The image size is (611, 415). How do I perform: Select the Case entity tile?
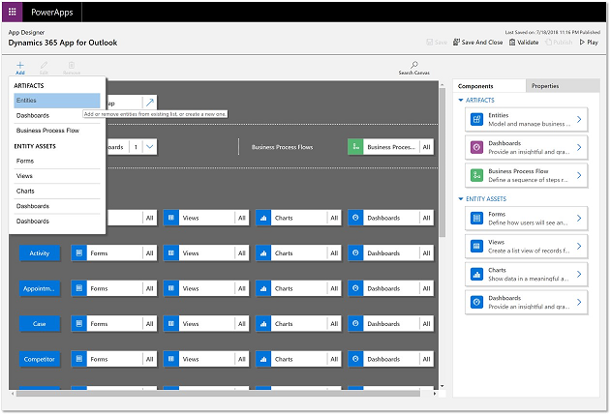point(40,323)
